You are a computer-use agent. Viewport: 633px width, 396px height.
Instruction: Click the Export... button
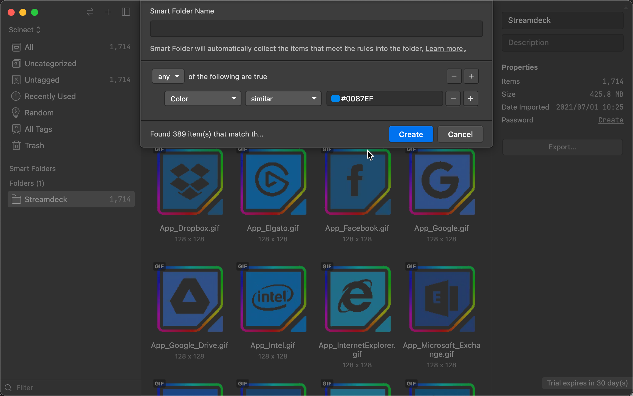563,147
